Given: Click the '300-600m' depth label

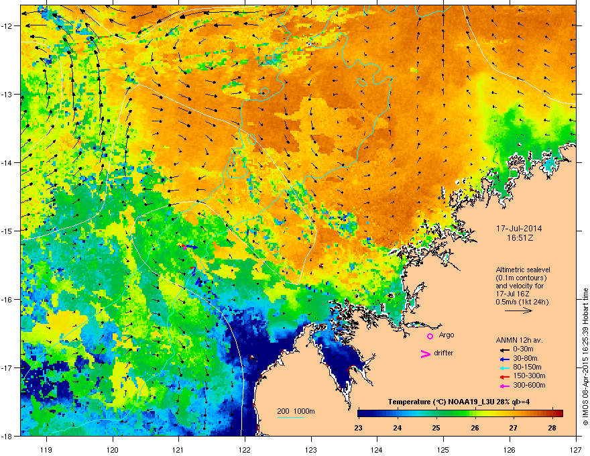Looking at the screenshot, I should coord(529,386).
